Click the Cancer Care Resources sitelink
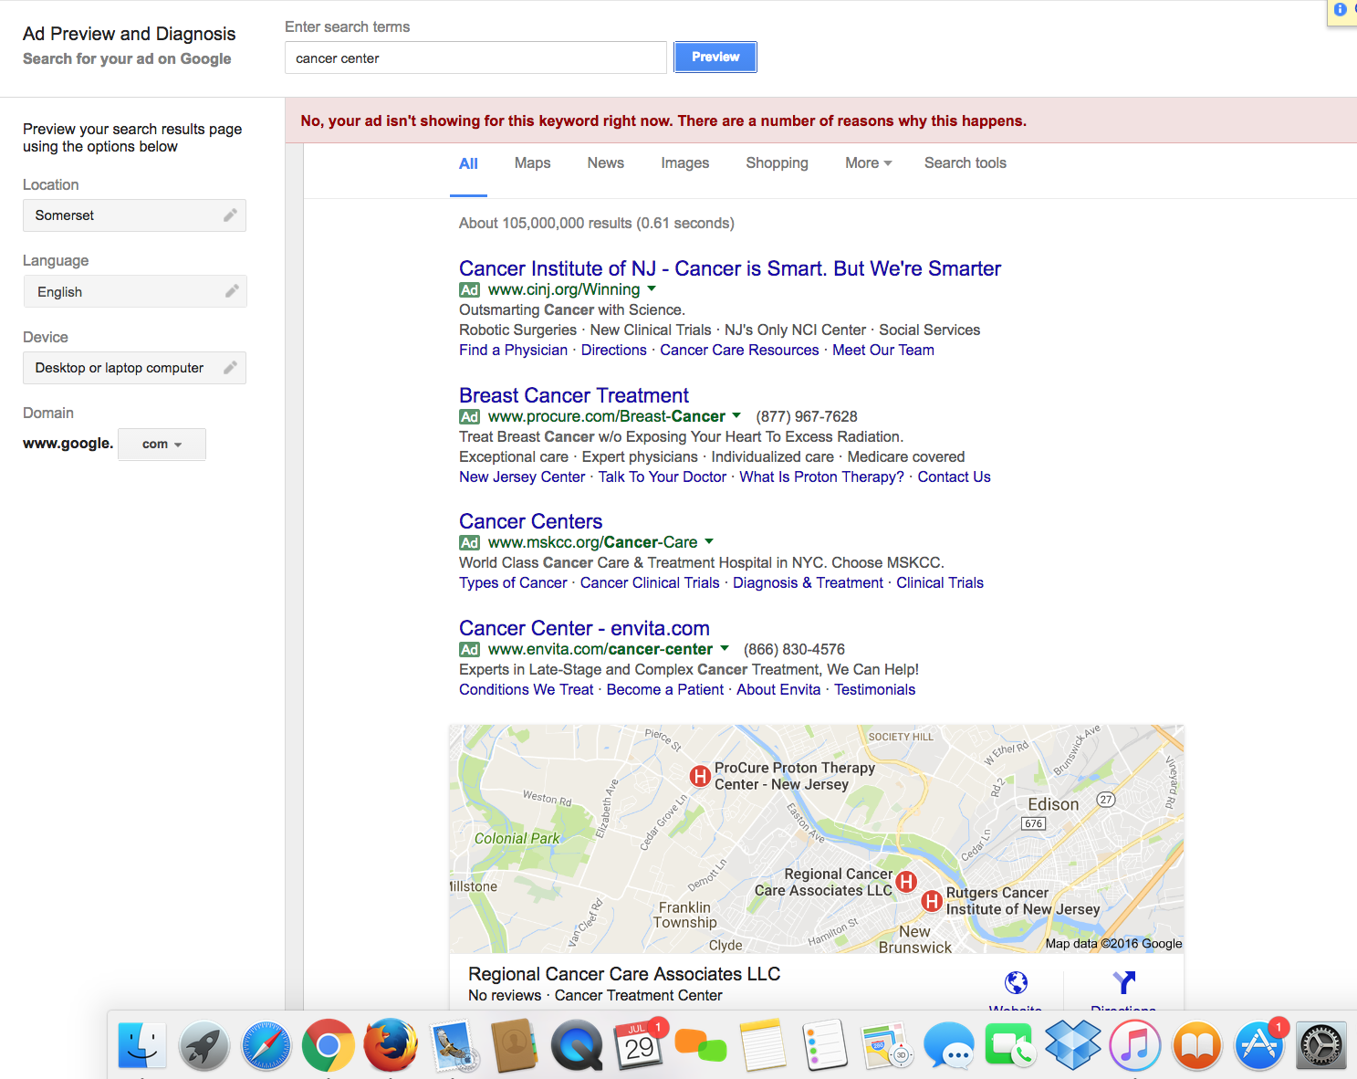The image size is (1357, 1079). tap(739, 350)
